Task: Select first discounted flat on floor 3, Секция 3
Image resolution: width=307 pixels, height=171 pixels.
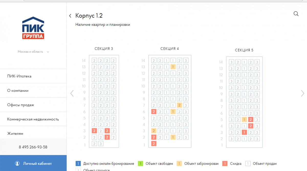Action: [94, 131]
